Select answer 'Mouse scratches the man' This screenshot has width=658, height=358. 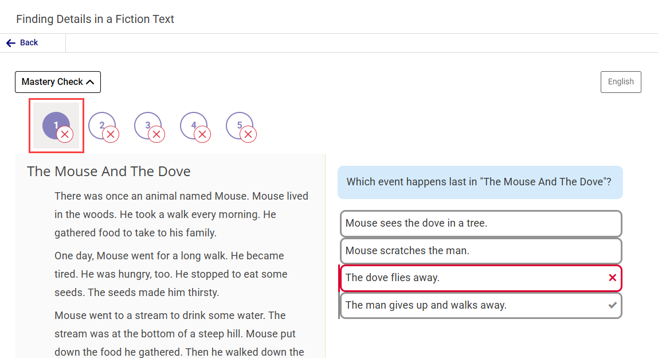481,251
